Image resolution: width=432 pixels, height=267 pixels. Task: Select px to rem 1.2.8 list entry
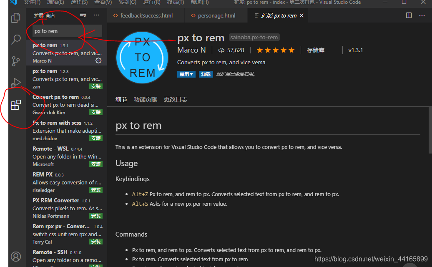coord(67,78)
